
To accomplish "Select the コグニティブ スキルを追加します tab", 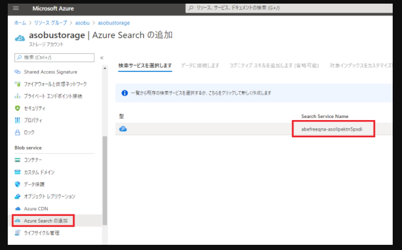I will (274, 66).
